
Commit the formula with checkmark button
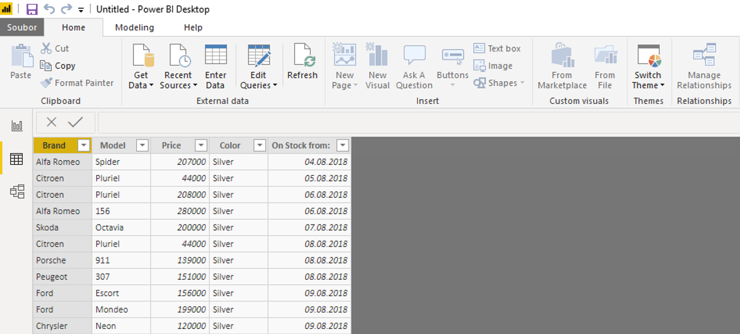pos(75,123)
